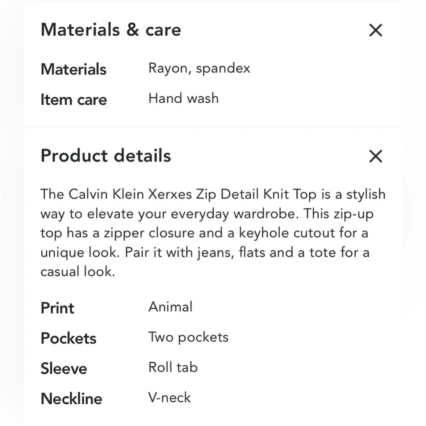Select the Item care label
The height and width of the screenshot is (426, 426).
click(x=73, y=99)
